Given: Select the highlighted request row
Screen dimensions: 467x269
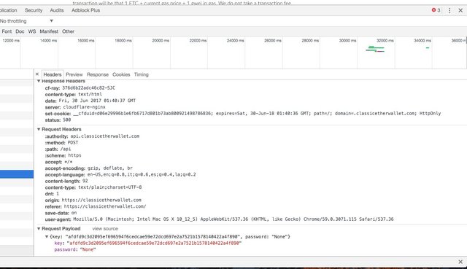Looking at the screenshot, I should [17, 174].
